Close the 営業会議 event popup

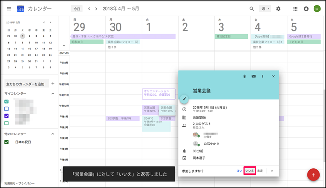(273, 77)
